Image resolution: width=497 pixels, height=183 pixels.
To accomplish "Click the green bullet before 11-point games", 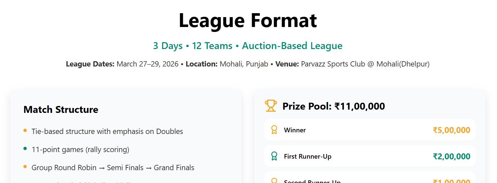I will [x=25, y=149].
